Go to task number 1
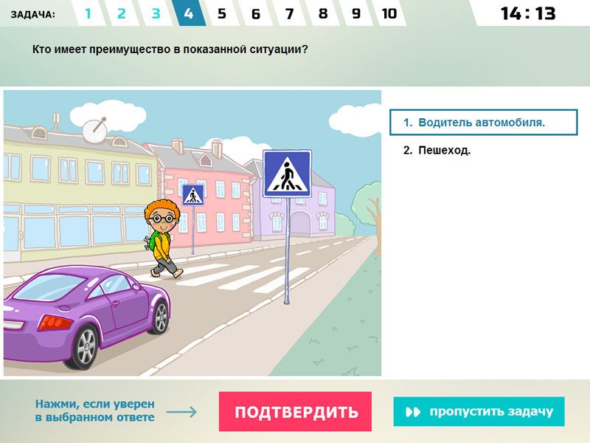 pyautogui.click(x=88, y=13)
